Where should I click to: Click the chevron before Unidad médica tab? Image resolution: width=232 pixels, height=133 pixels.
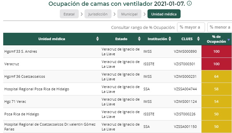pyautogui.click(x=145, y=14)
